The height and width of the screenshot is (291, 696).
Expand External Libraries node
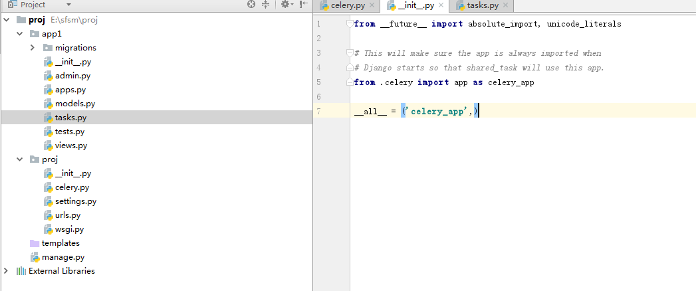point(6,270)
